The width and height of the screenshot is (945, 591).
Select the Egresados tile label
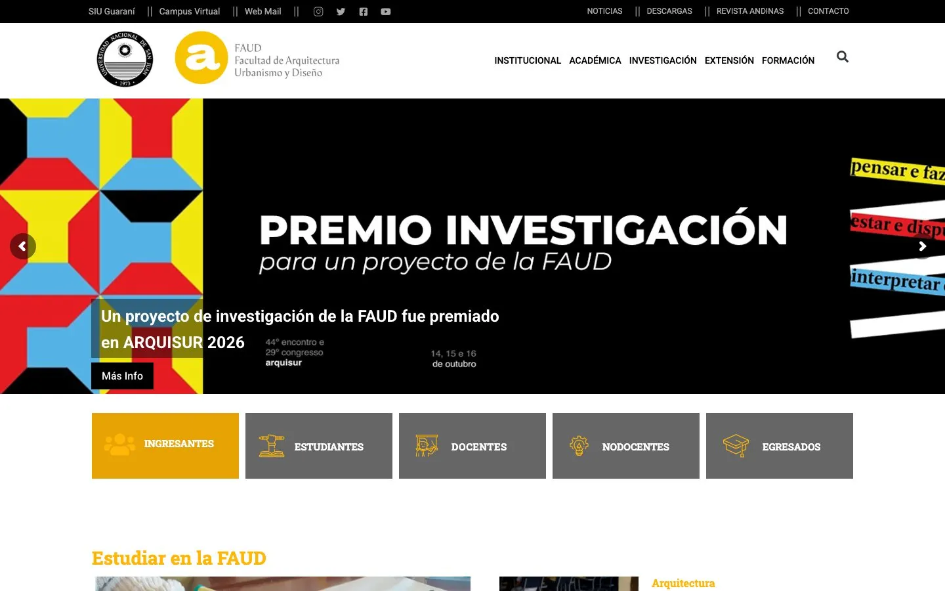pyautogui.click(x=791, y=447)
